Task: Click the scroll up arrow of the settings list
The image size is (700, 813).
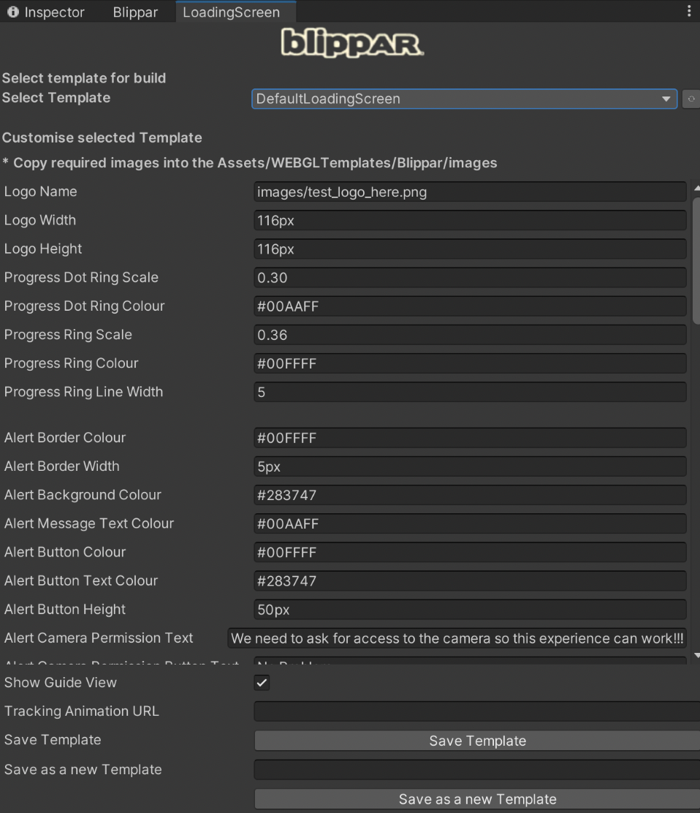Action: coord(696,188)
